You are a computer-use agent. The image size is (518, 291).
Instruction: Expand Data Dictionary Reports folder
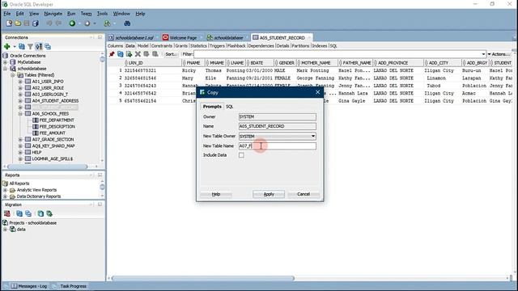tap(6, 196)
